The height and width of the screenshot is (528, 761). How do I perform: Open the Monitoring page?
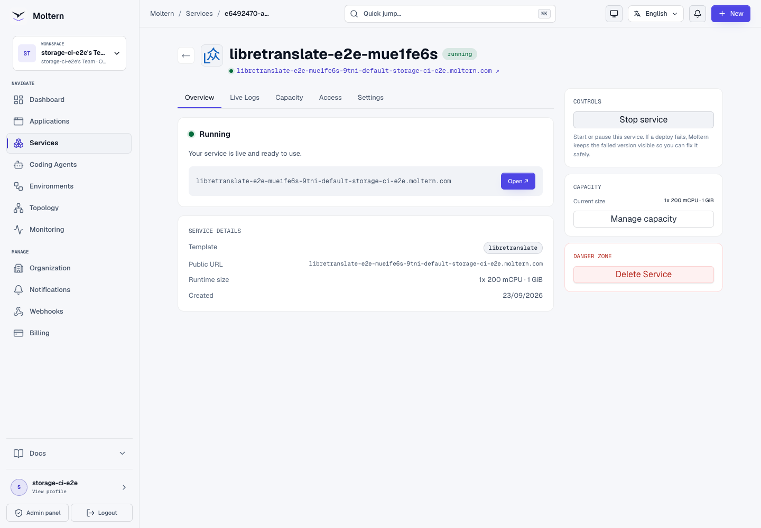coord(69,230)
